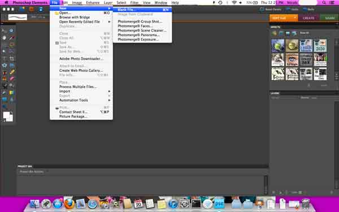This screenshot has height=212, width=339.
Task: Switch to the CREATE tab
Action: [x=308, y=18]
